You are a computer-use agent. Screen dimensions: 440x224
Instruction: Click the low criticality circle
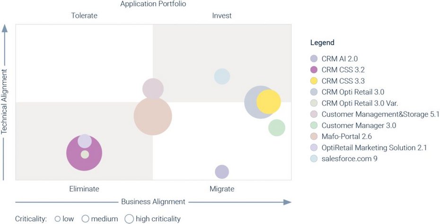tap(58, 219)
